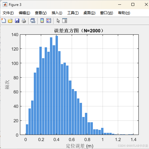Screen dimensions: 149x149
Task: Insert a colorbar via the toolbar icon
Action: pyautogui.click(x=42, y=21)
